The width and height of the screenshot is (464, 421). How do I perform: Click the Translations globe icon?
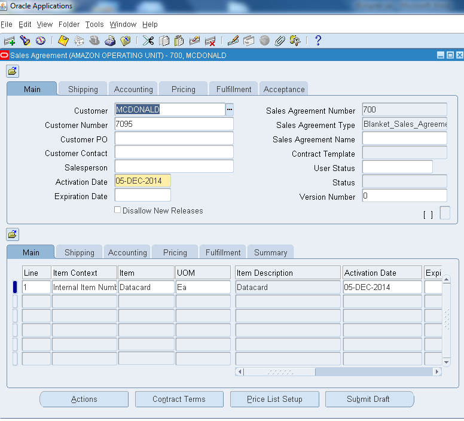pyautogui.click(x=264, y=41)
